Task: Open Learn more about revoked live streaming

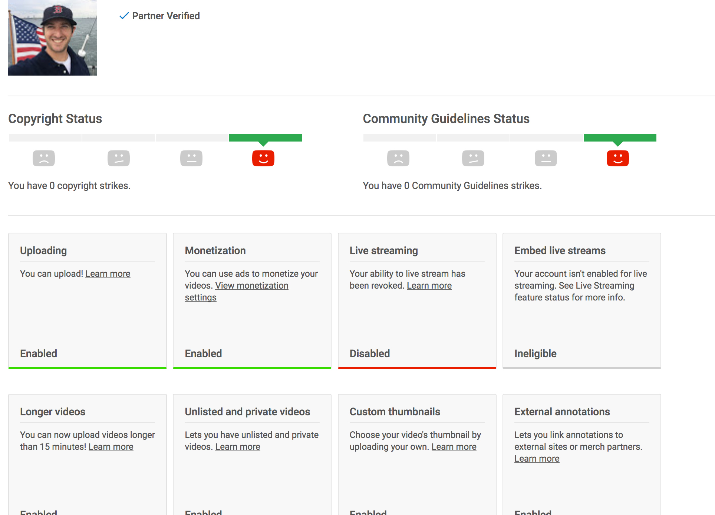Action: pos(429,286)
